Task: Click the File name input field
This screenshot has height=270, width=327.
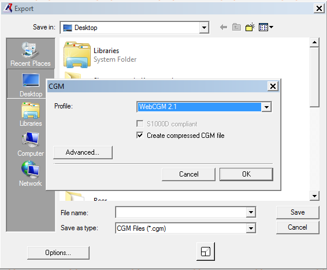Action: [x=181, y=212]
